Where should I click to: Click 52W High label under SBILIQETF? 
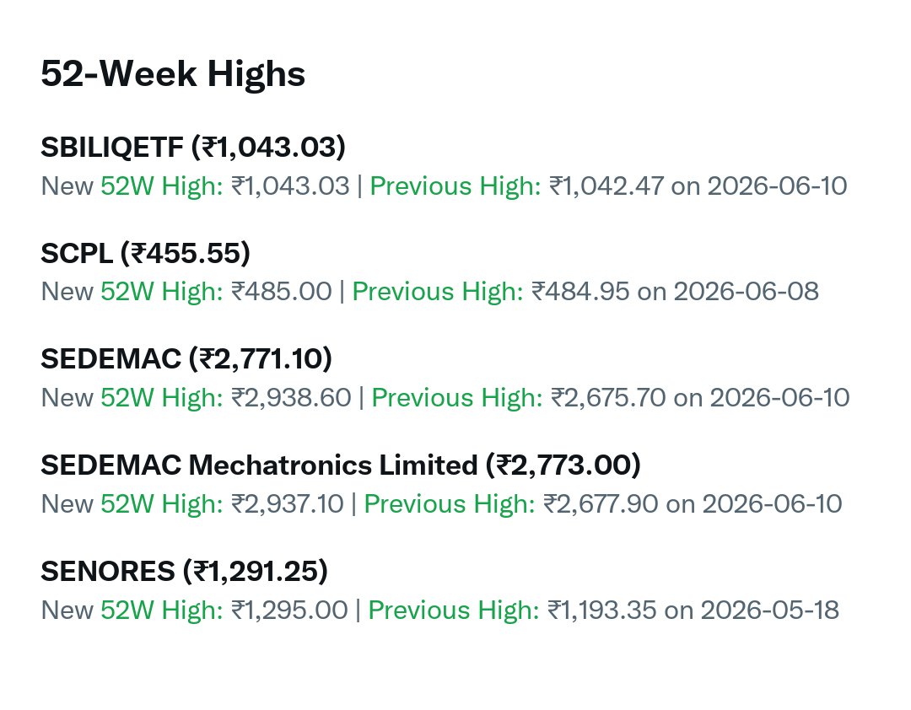click(x=162, y=186)
